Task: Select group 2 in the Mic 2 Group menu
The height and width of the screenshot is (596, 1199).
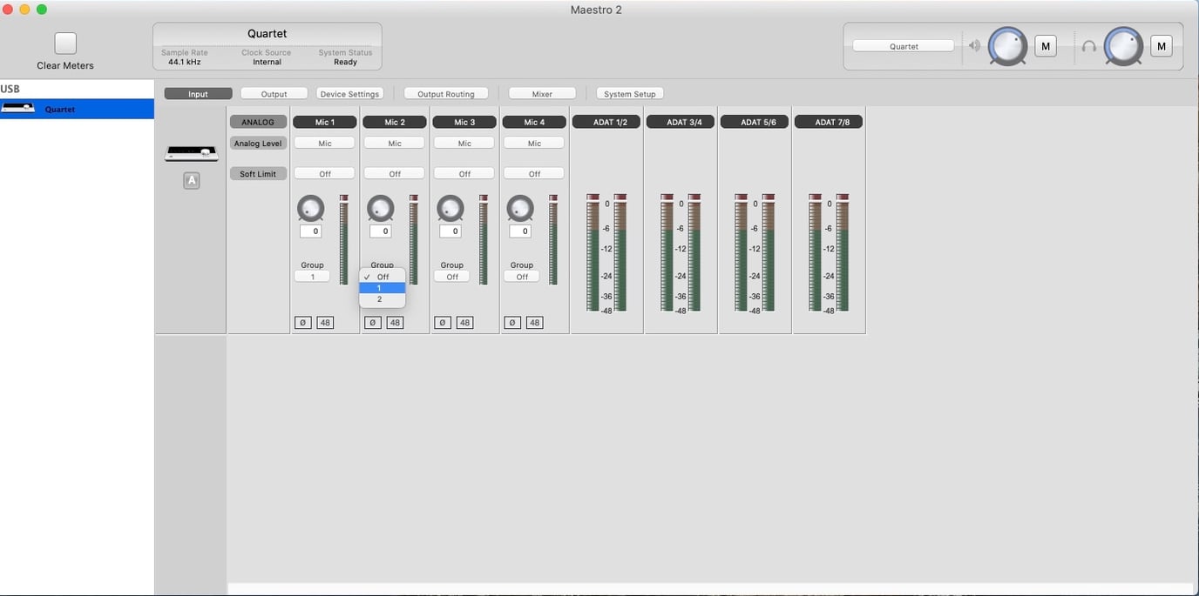Action: (x=383, y=299)
